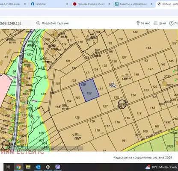Open the Цени link
Viewport: 178px width, 171px height.
pos(162,23)
